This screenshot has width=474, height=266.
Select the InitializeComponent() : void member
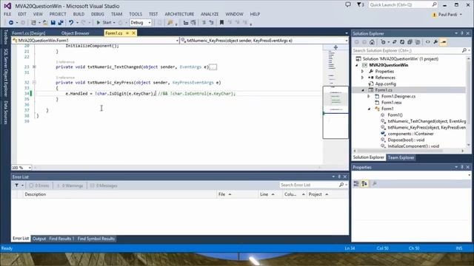click(413, 146)
